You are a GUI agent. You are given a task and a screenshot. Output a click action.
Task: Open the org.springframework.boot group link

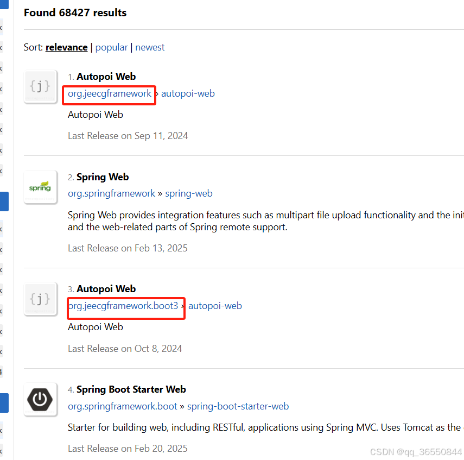tap(122, 406)
